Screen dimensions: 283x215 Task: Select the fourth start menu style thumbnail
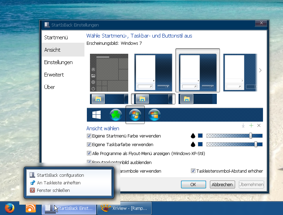point(240,73)
